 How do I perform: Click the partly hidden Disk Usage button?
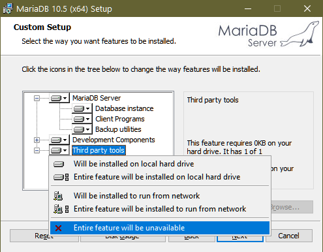click(x=123, y=238)
